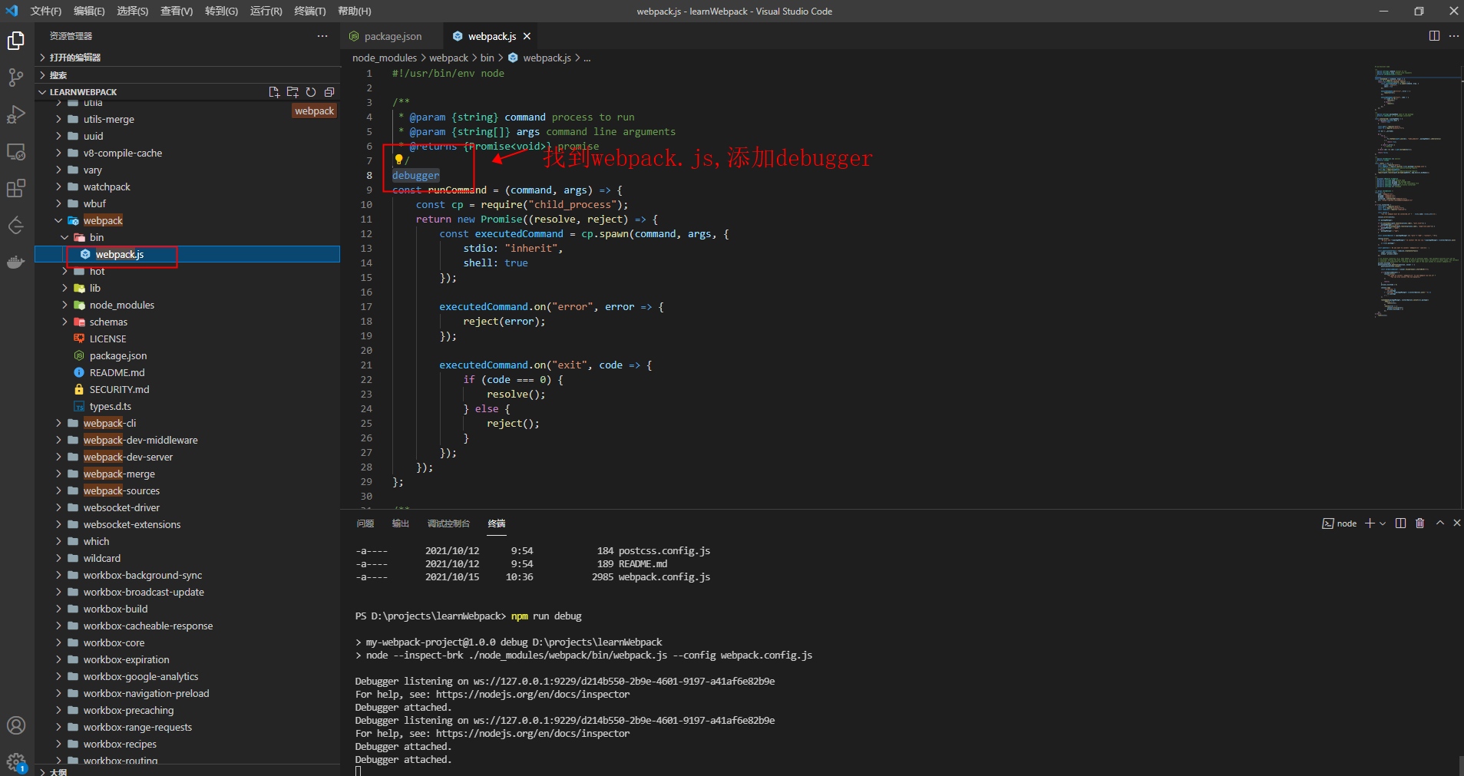Open the 终端(T) menu
The height and width of the screenshot is (776, 1464).
310,11
